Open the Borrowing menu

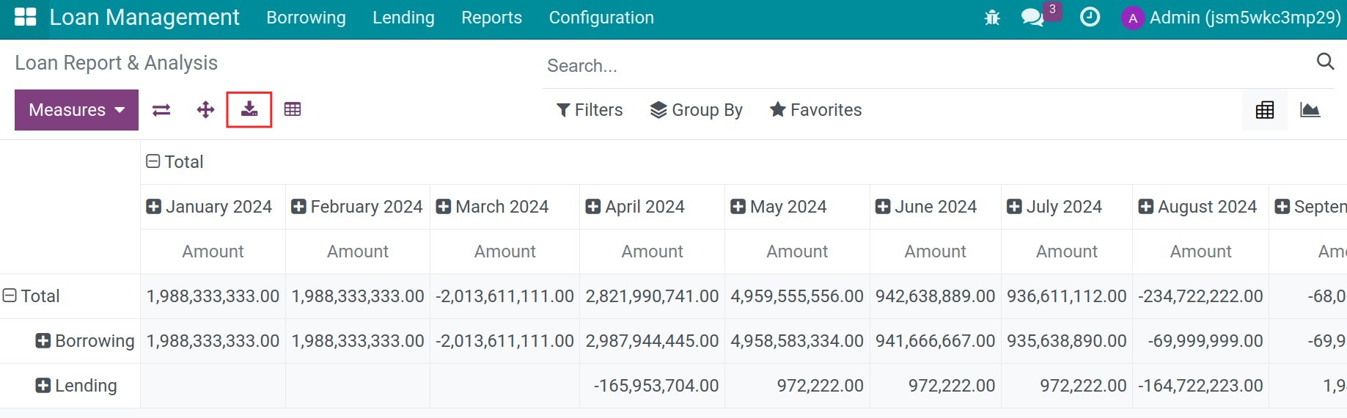pyautogui.click(x=306, y=18)
